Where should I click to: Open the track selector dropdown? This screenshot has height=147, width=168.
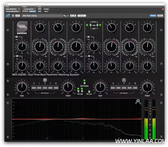pos(12,9)
